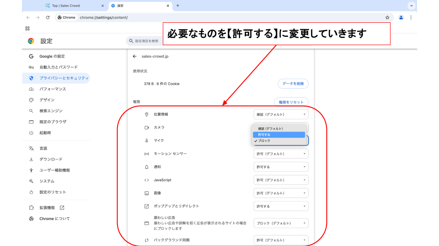The height and width of the screenshot is (246, 439).
Task: Click the tab search chevron at top right
Action: point(412,5)
